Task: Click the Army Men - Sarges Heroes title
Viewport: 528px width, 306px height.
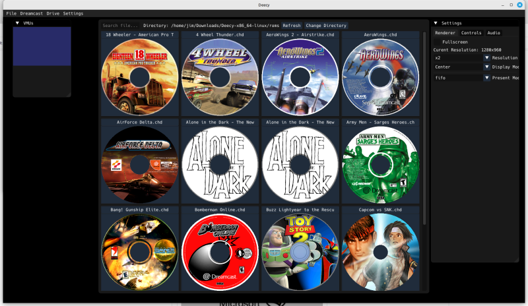Action: click(x=381, y=122)
